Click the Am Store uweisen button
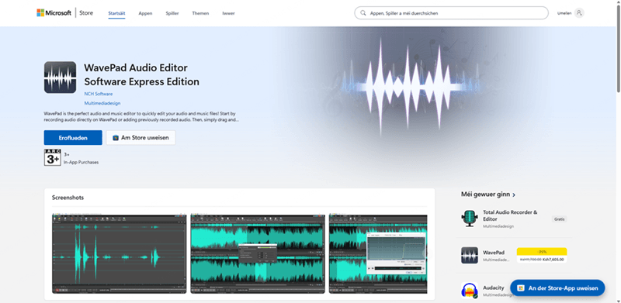The image size is (621, 303). coord(141,138)
